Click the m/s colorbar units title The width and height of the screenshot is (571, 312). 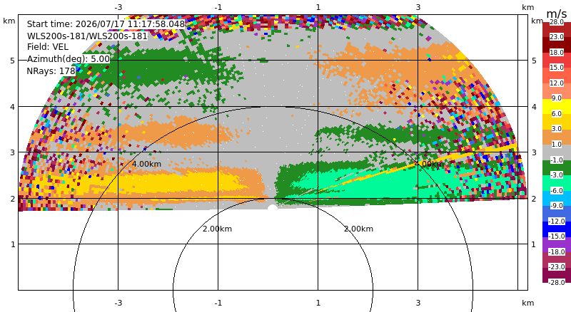(557, 14)
